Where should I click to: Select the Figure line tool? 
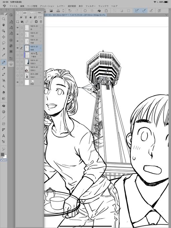4,118
